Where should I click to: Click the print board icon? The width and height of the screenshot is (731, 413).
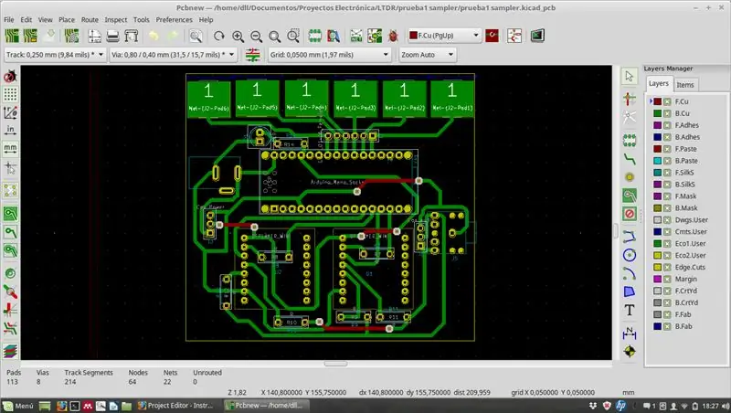112,36
